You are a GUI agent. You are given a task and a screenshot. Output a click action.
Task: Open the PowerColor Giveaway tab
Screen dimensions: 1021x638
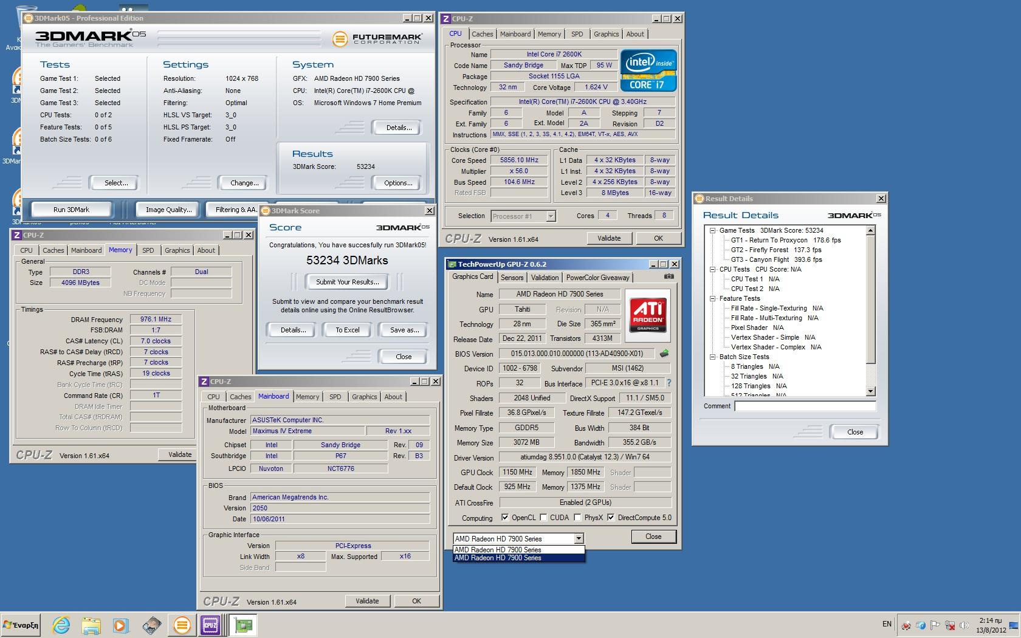coord(598,278)
